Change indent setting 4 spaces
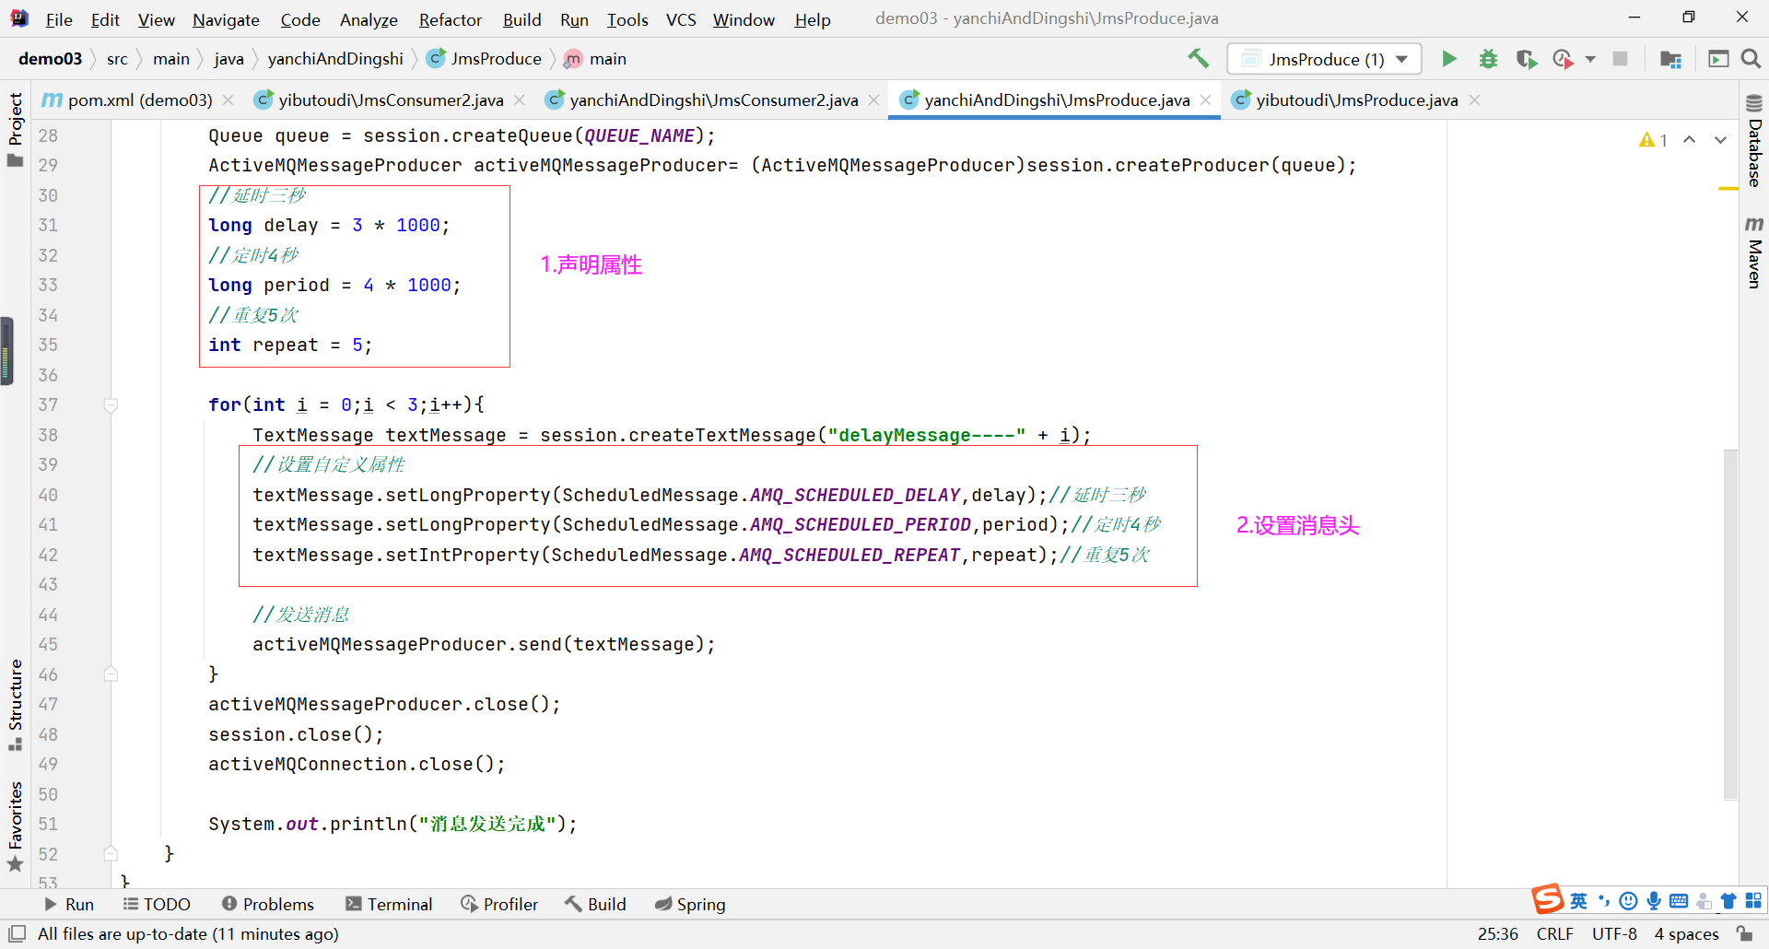 coord(1686,933)
